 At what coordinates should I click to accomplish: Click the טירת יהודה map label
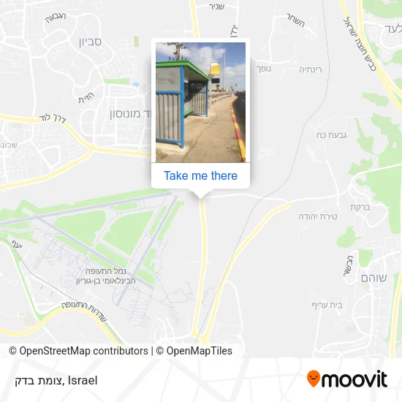point(318,216)
